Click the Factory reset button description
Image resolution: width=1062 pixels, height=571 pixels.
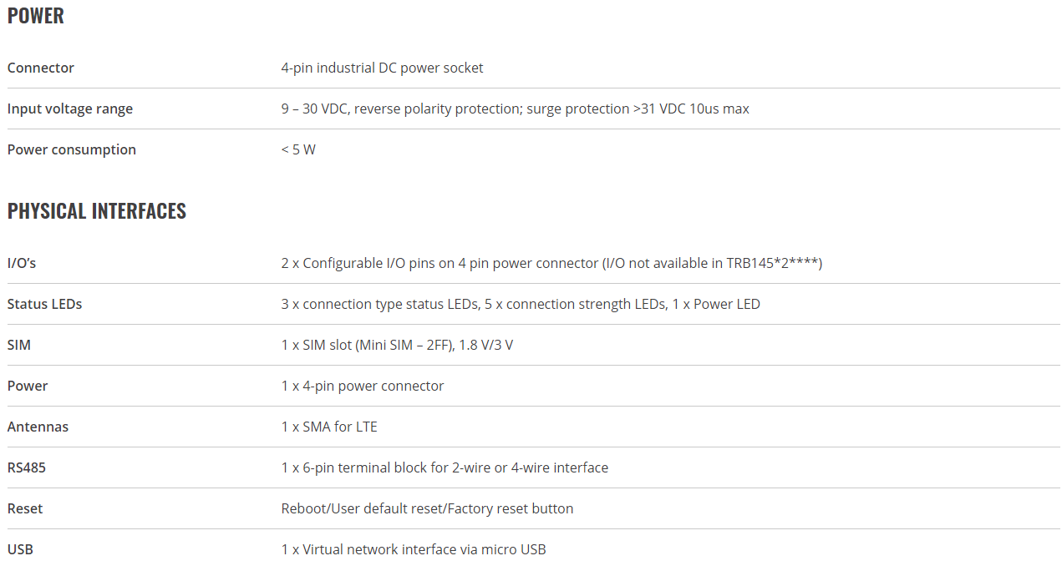click(x=427, y=508)
